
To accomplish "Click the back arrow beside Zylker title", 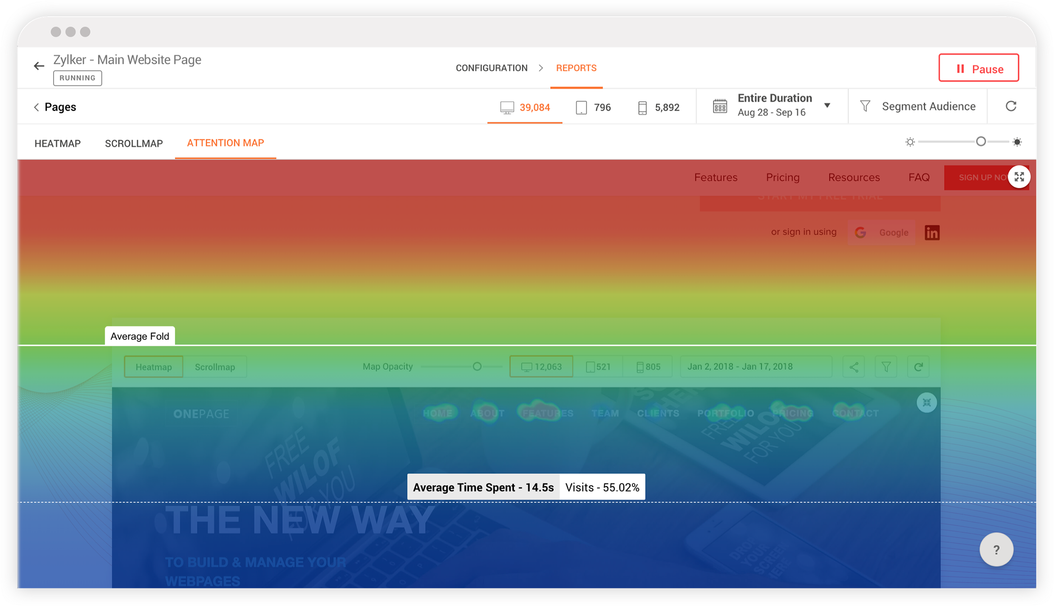I will [39, 66].
